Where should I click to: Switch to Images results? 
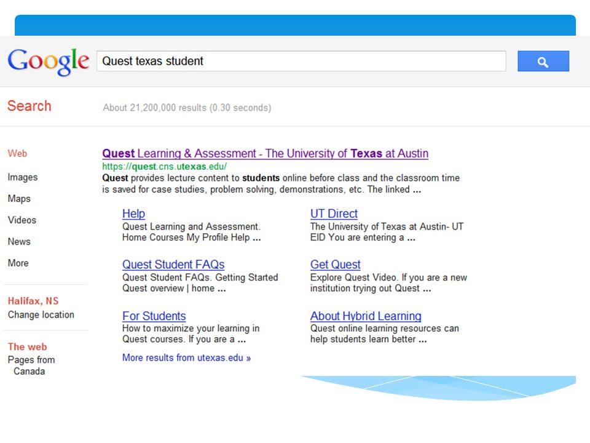point(23,177)
